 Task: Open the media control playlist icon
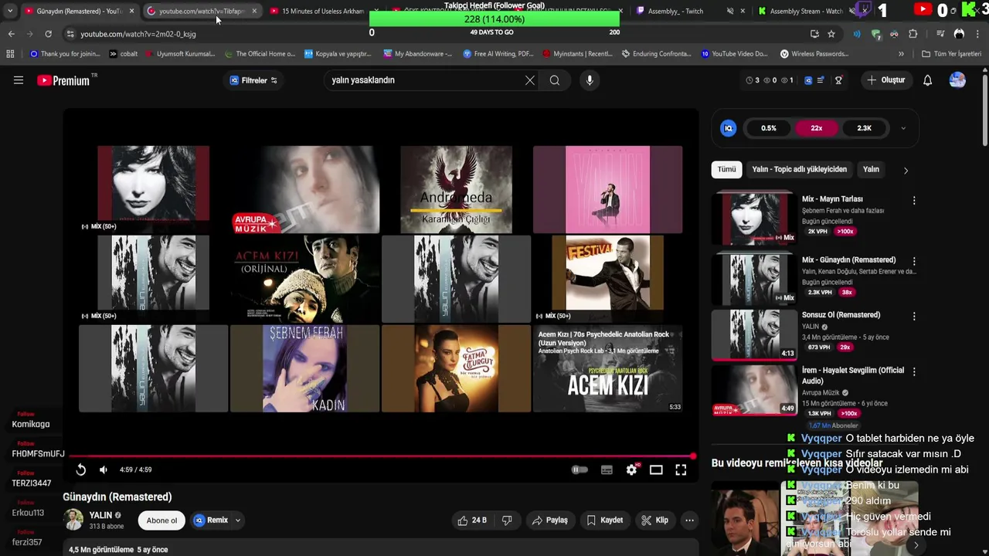(940, 34)
